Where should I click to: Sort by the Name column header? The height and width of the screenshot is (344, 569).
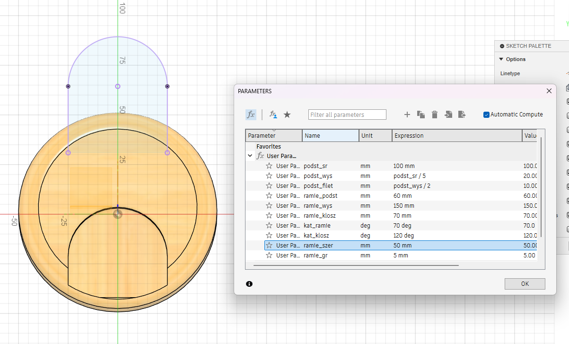[330, 136]
